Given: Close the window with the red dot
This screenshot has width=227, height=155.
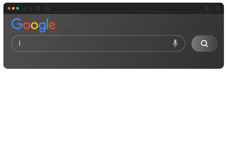Looking at the screenshot, I should [9, 8].
